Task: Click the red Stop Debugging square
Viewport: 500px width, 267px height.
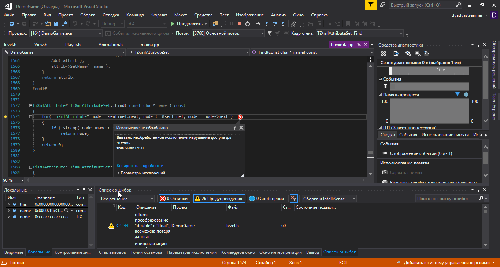Action: click(240, 24)
